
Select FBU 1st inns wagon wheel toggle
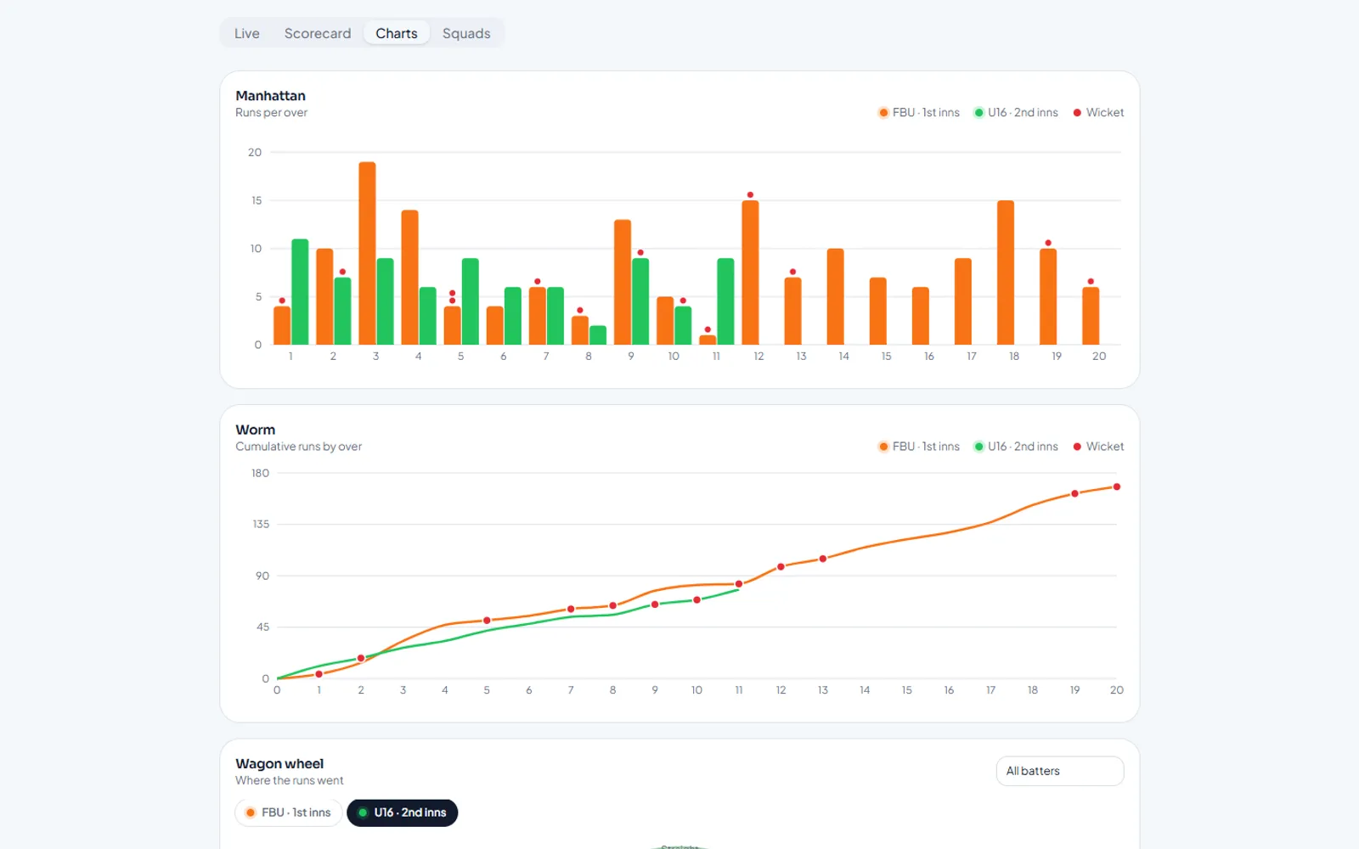pos(289,812)
